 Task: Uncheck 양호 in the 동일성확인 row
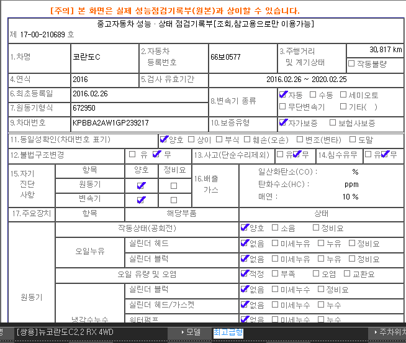click(x=164, y=139)
